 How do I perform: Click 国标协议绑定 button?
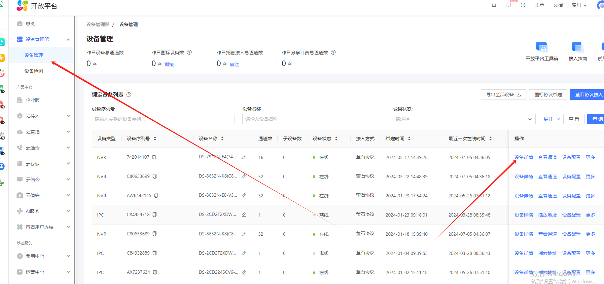548,95
